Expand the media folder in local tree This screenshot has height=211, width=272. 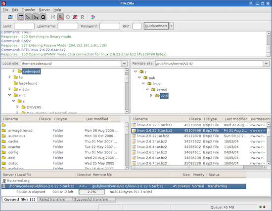click(10, 89)
